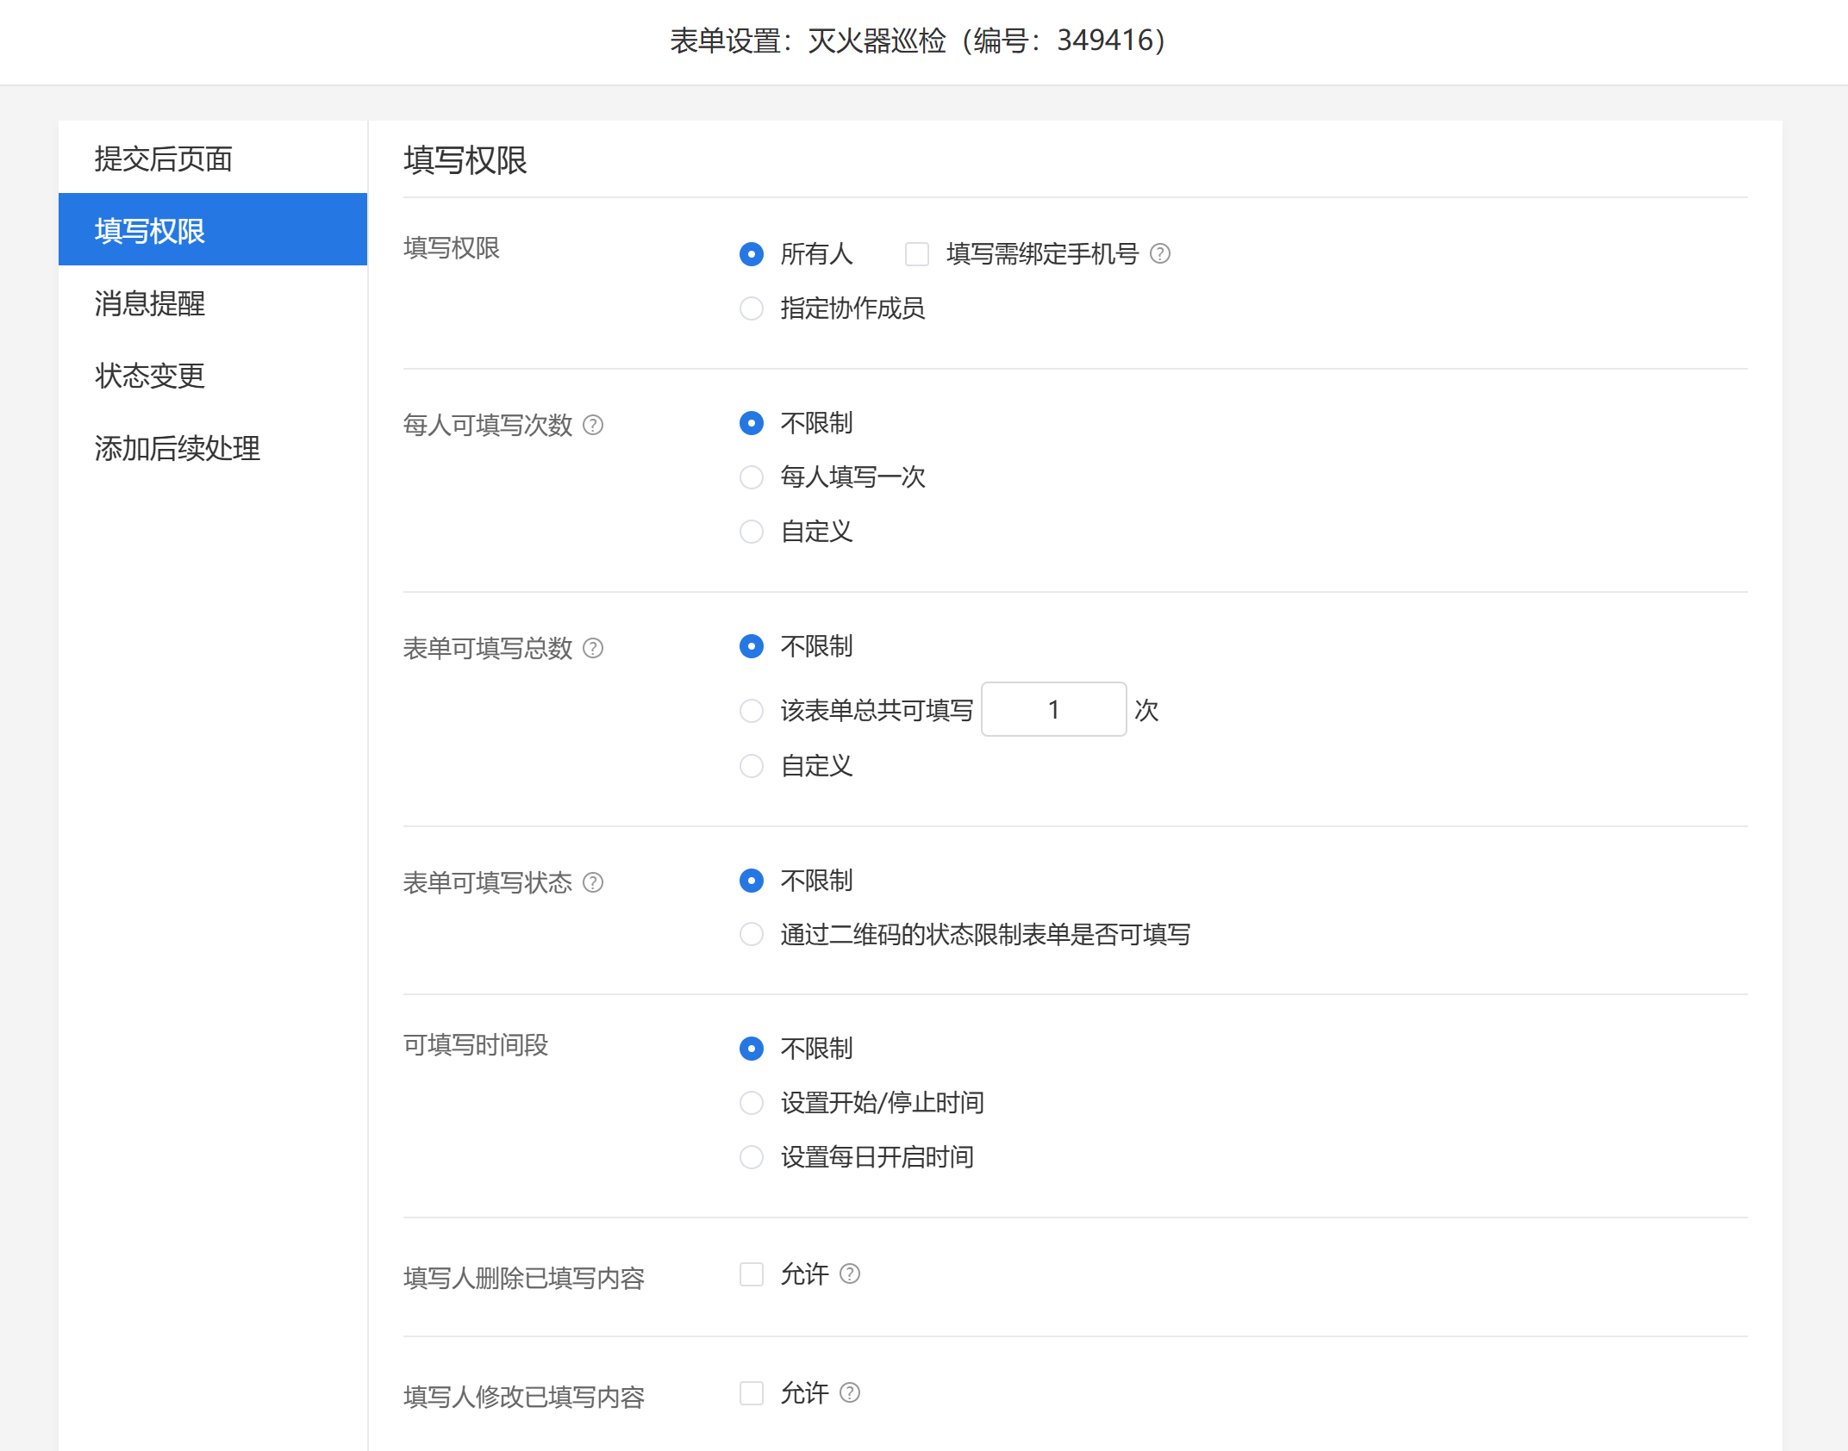Click help icon beside 填写人删除已填写内容 允许
The image size is (1848, 1451).
click(x=850, y=1274)
